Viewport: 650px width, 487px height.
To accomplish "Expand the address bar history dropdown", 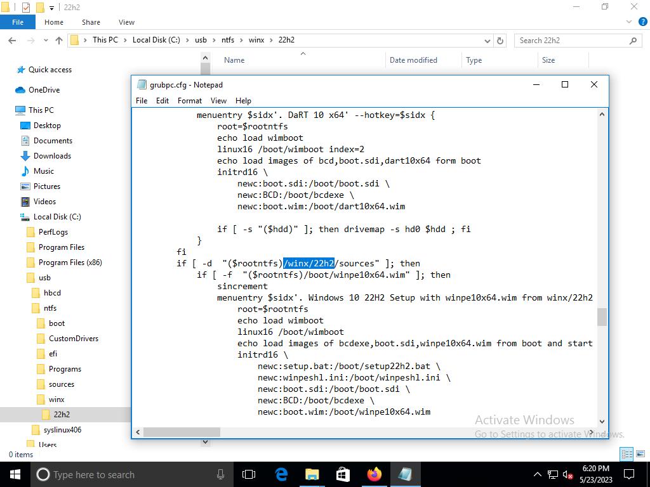I will [x=487, y=41].
